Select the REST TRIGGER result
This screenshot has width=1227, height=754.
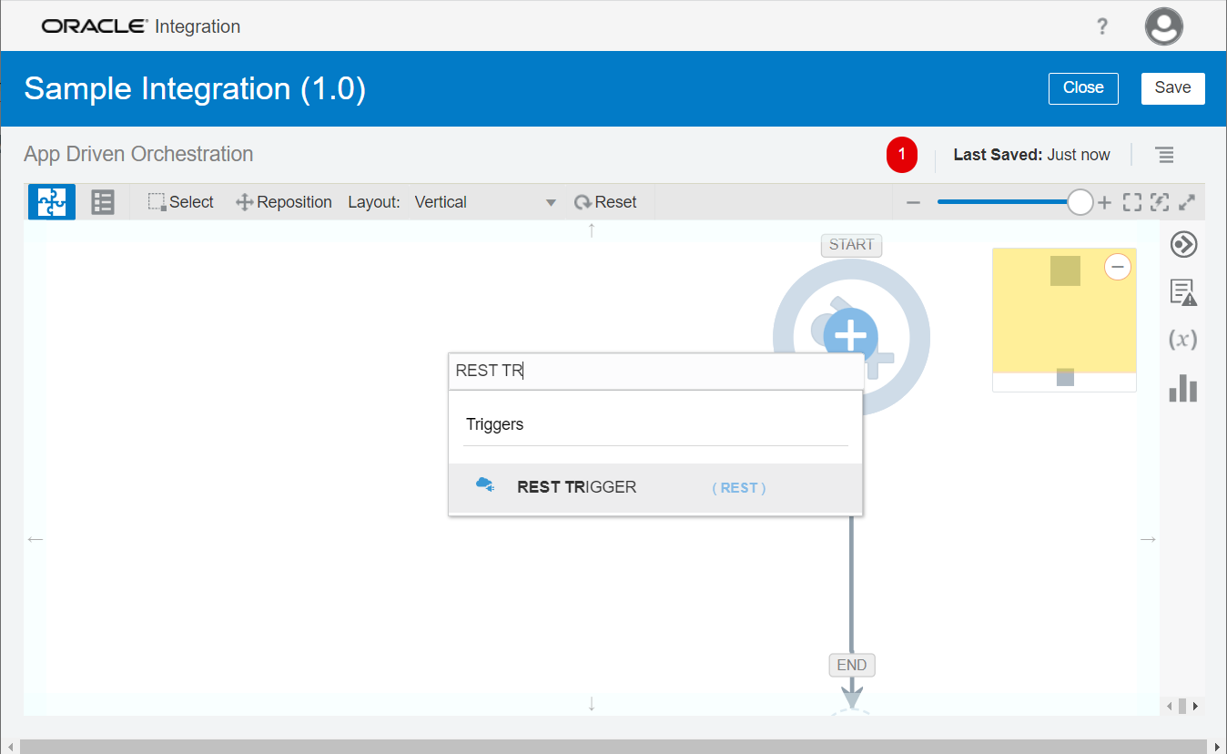655,488
